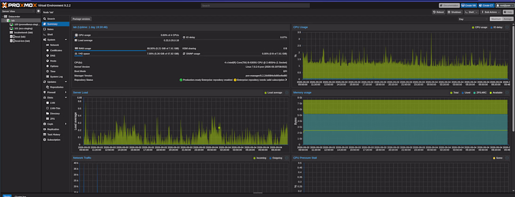Reset zoom on CPU Pressure Stall chart

pyautogui.click(x=507, y=158)
